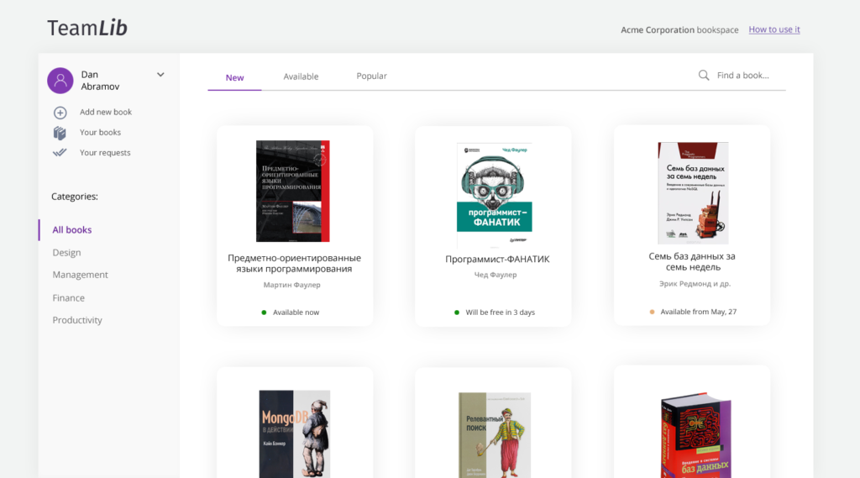
Task: Open the Семь баз данных book cover
Action: [693, 193]
